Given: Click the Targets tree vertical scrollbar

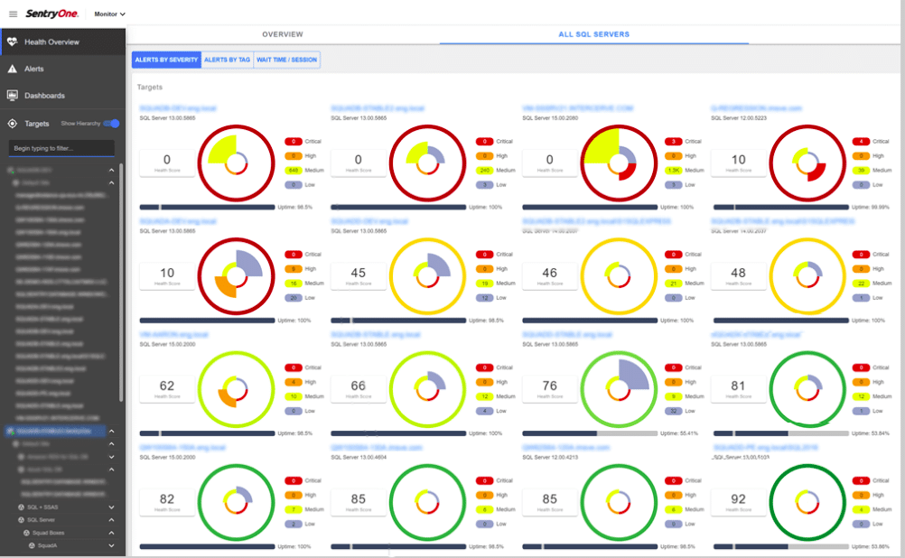Looking at the screenshot, I should [x=121, y=283].
